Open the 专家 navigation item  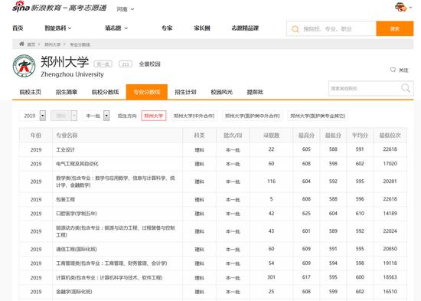pyautogui.click(x=167, y=28)
